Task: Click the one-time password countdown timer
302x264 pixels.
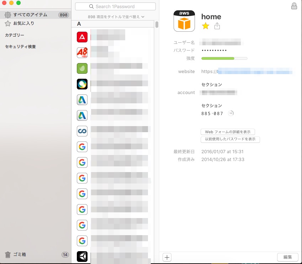Action: pos(231,113)
